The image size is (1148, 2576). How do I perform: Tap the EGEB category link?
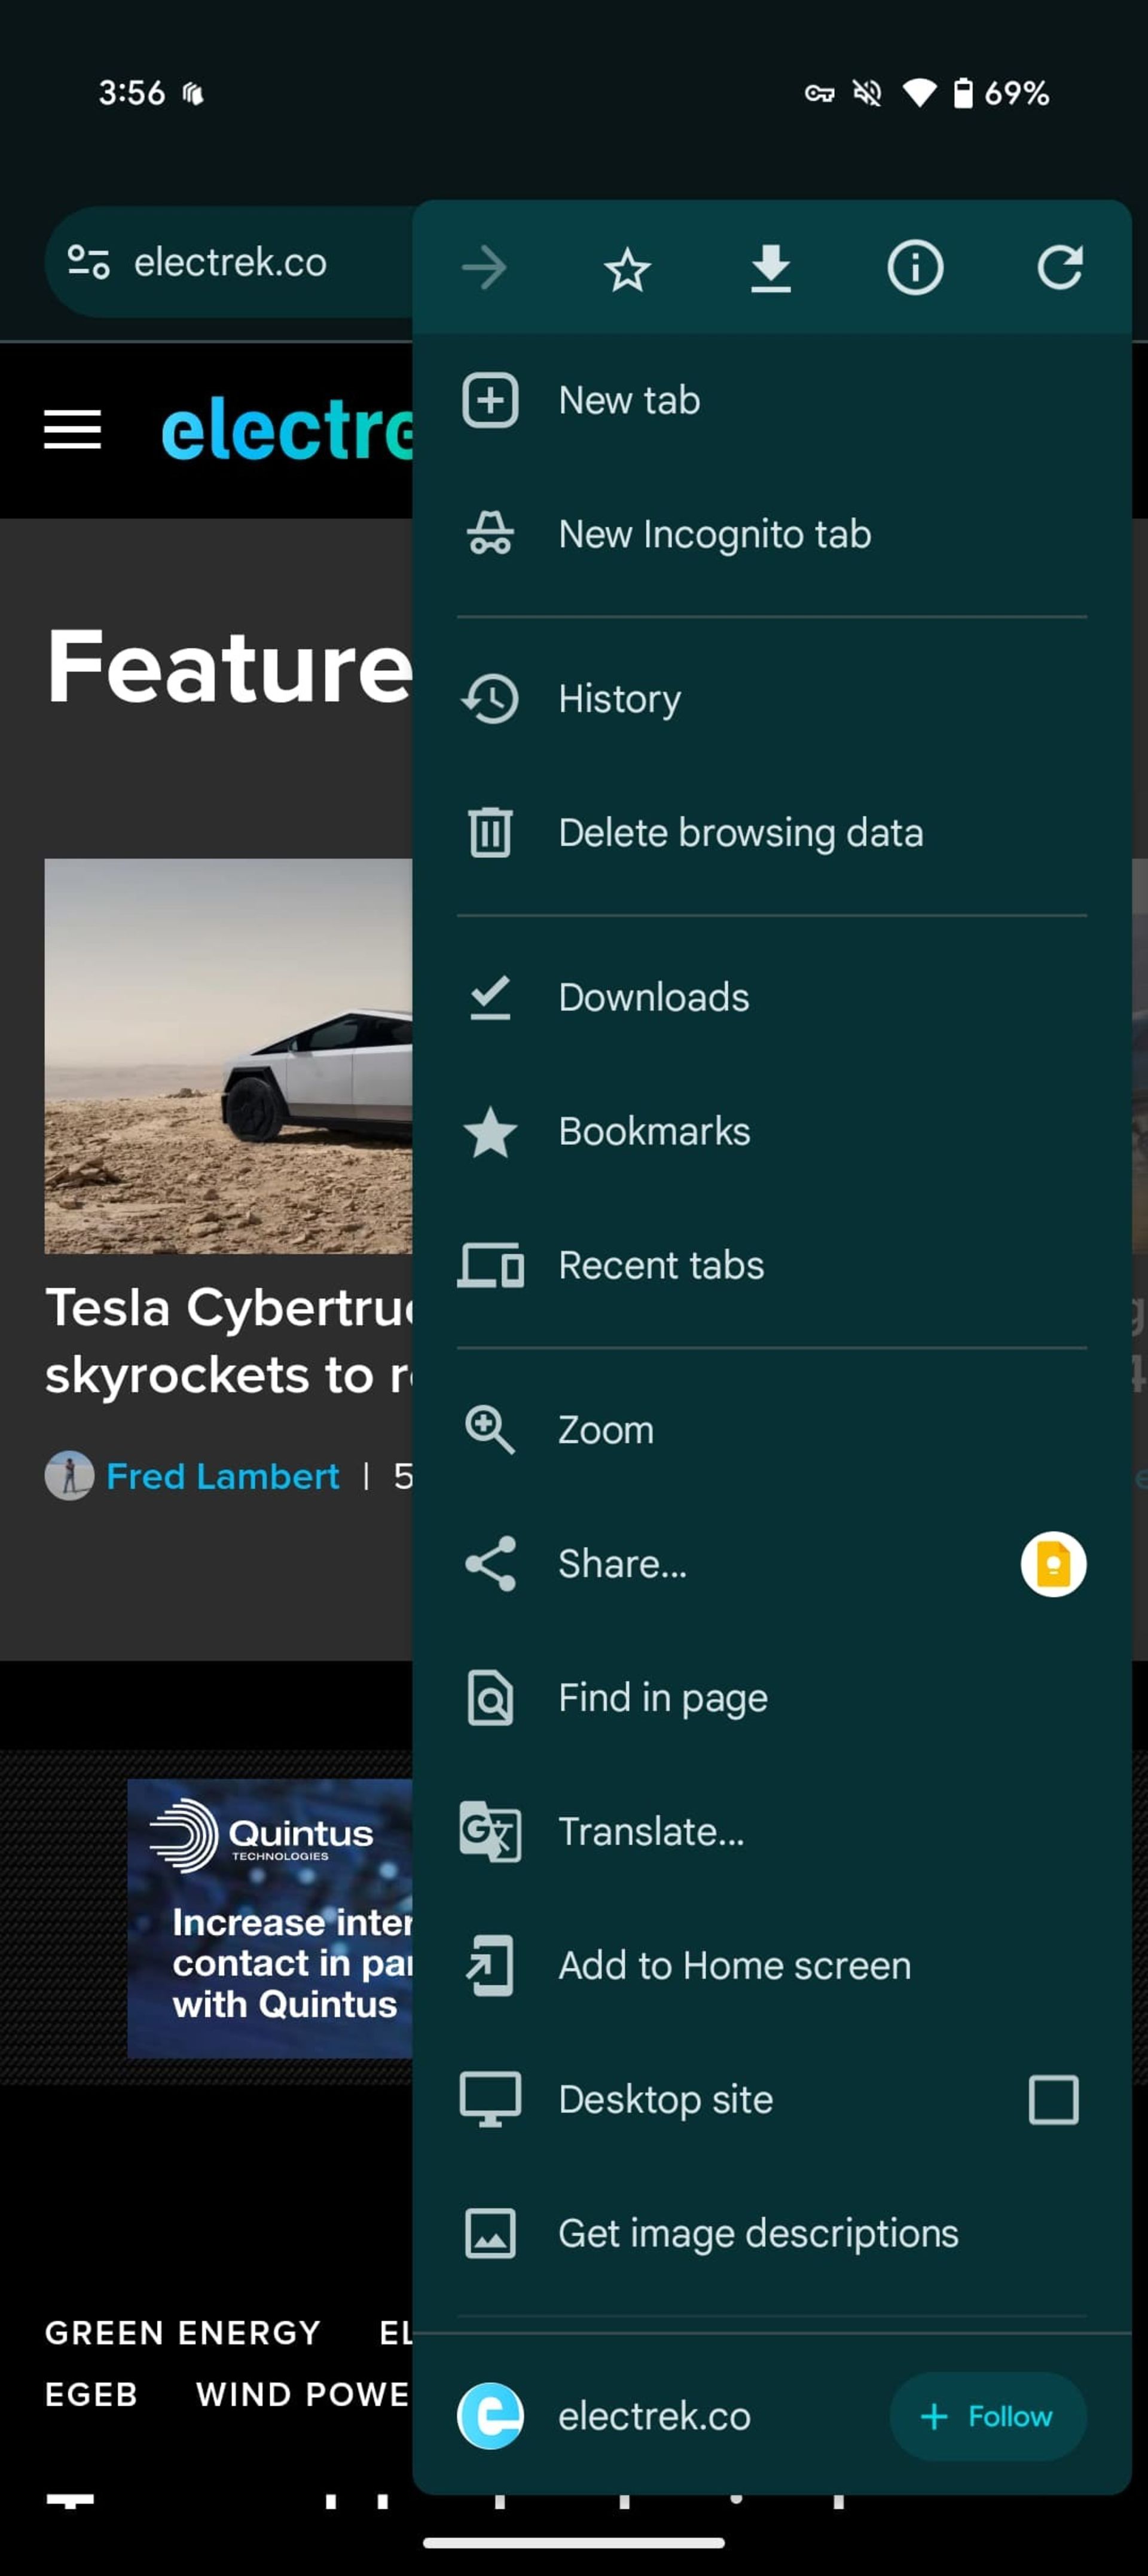click(91, 2394)
